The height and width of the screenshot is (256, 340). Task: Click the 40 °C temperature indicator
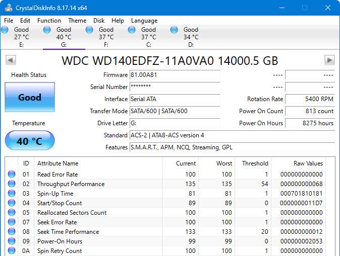tap(30, 141)
